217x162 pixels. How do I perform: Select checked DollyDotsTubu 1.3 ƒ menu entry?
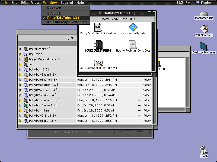(x=66, y=18)
